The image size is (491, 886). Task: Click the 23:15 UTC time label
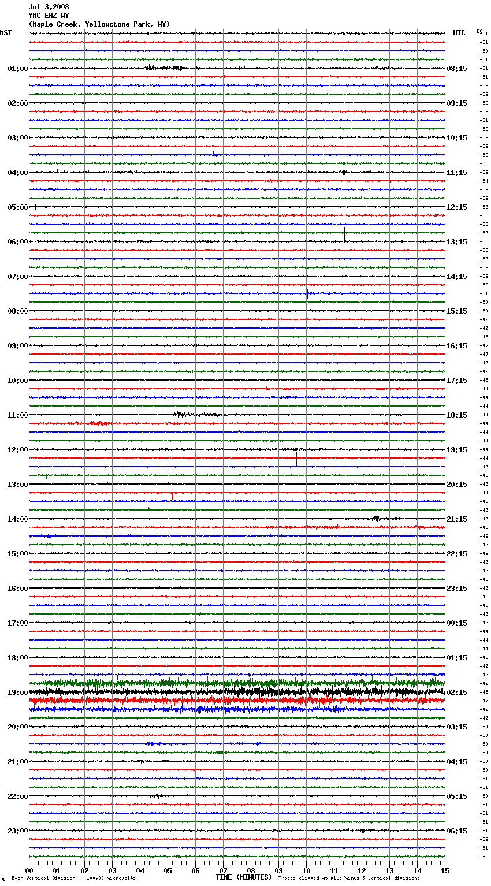[x=457, y=589]
